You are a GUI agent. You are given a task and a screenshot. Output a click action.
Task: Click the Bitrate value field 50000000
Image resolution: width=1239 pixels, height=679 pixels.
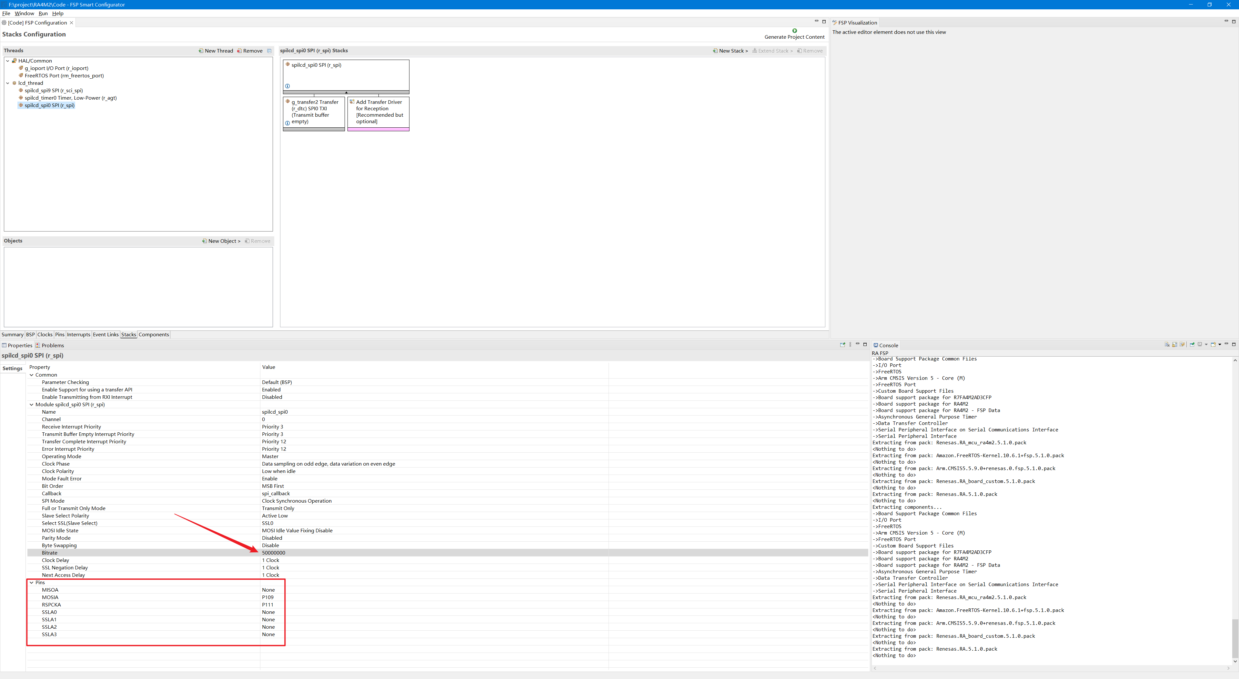tap(435, 553)
